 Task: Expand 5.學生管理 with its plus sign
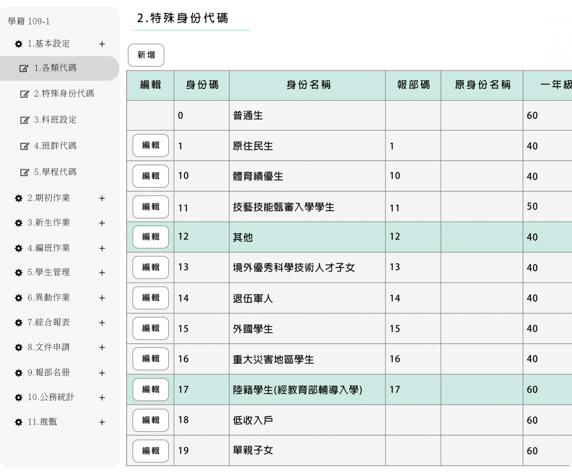click(x=102, y=273)
